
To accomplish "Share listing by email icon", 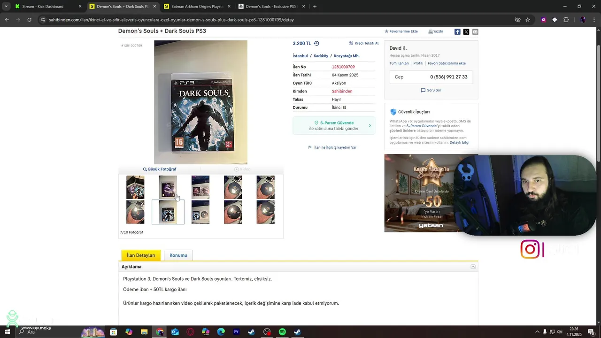I will (x=475, y=31).
